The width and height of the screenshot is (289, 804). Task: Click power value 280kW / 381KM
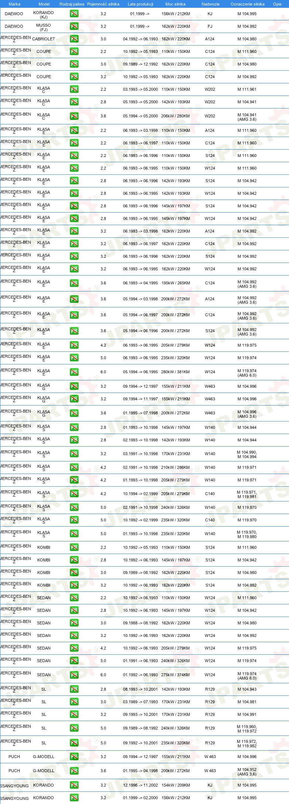(x=176, y=372)
